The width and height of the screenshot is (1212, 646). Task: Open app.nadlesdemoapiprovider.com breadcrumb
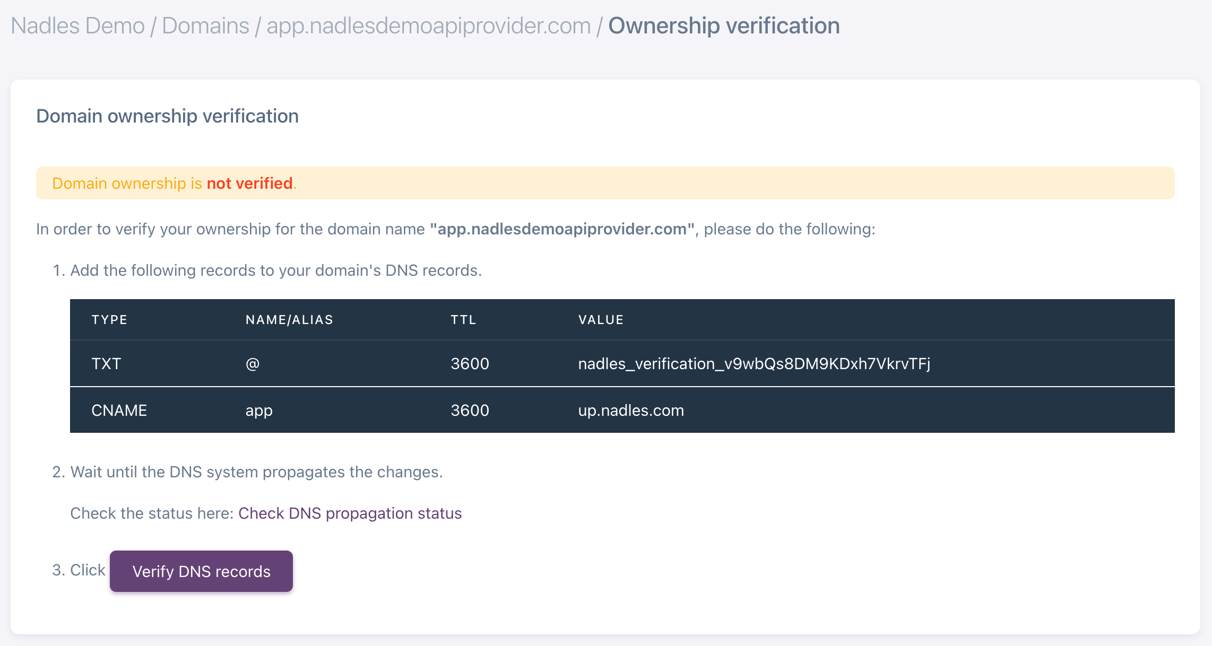point(428,25)
